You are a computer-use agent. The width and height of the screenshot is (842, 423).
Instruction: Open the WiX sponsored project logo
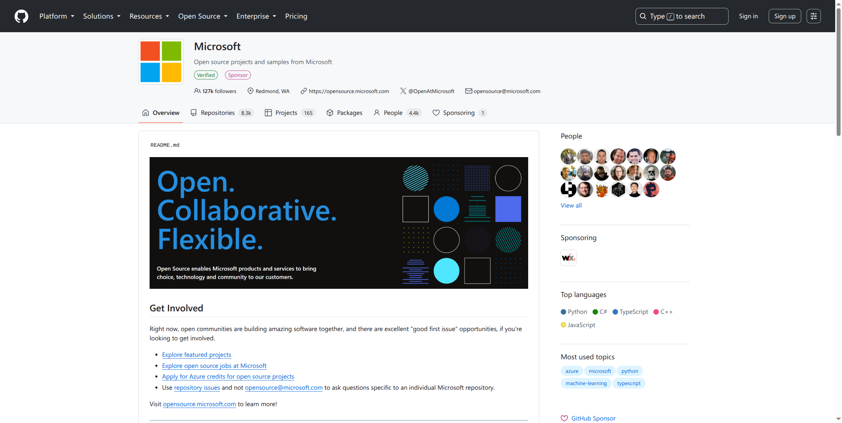568,258
